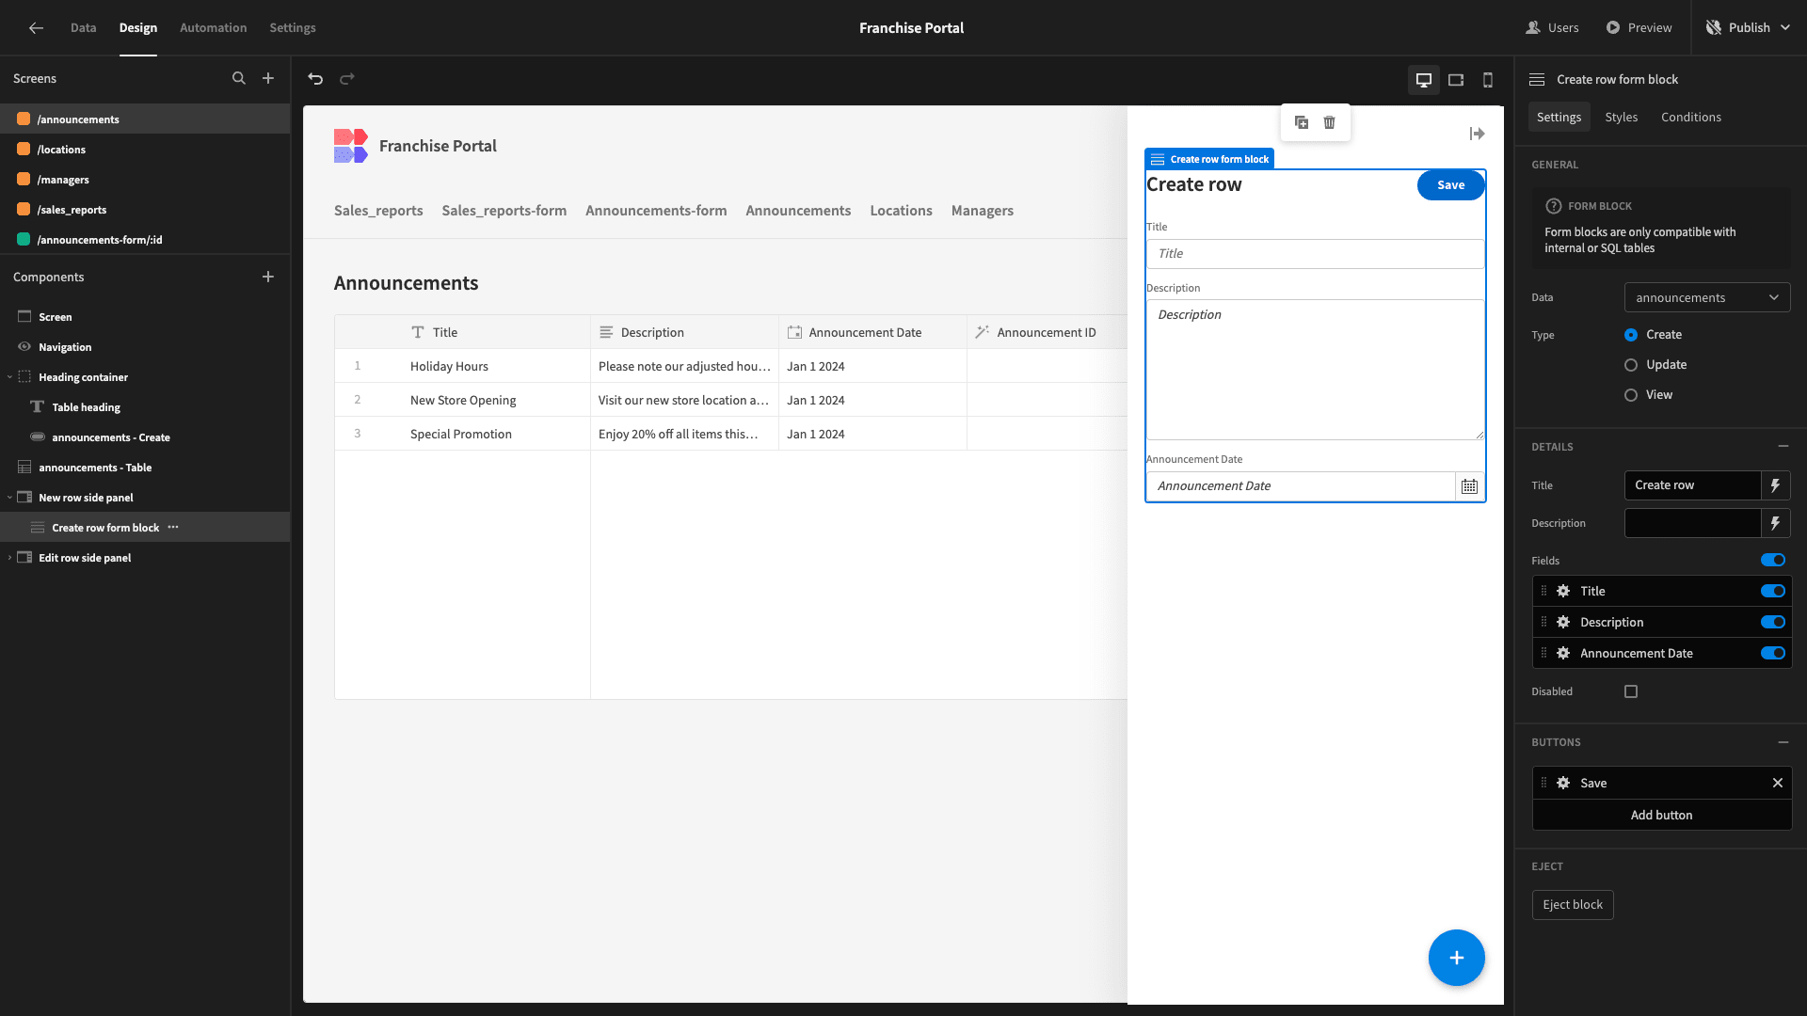Select the View type radio
The width and height of the screenshot is (1807, 1016).
pyautogui.click(x=1631, y=395)
